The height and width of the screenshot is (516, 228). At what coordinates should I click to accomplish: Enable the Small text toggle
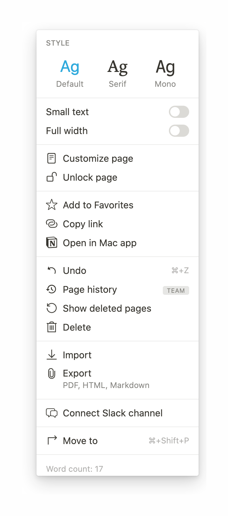click(179, 111)
